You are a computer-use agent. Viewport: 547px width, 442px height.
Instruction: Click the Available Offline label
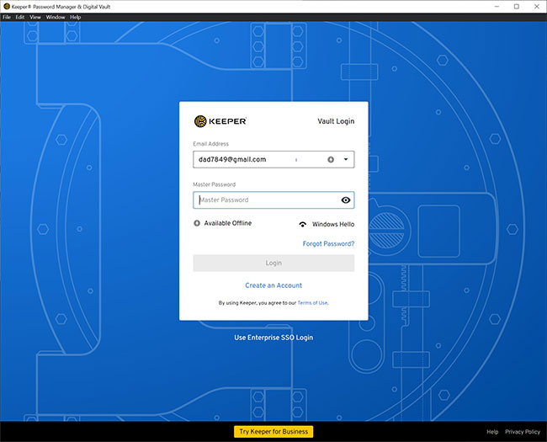(x=228, y=223)
